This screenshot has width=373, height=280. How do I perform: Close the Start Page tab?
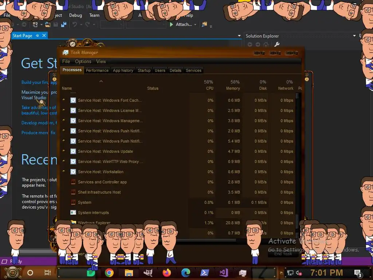coord(44,35)
